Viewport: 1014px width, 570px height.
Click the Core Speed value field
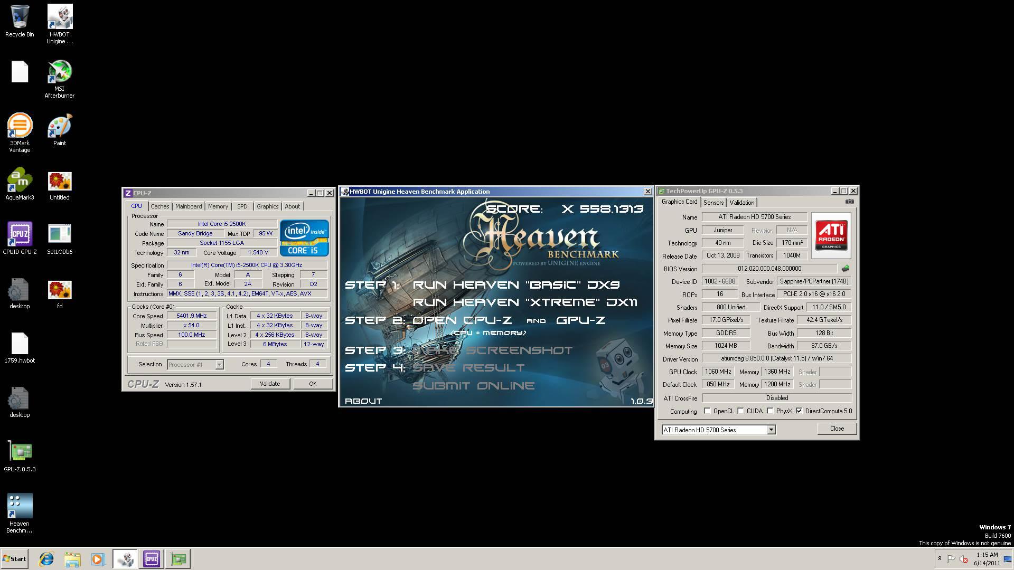tap(192, 316)
